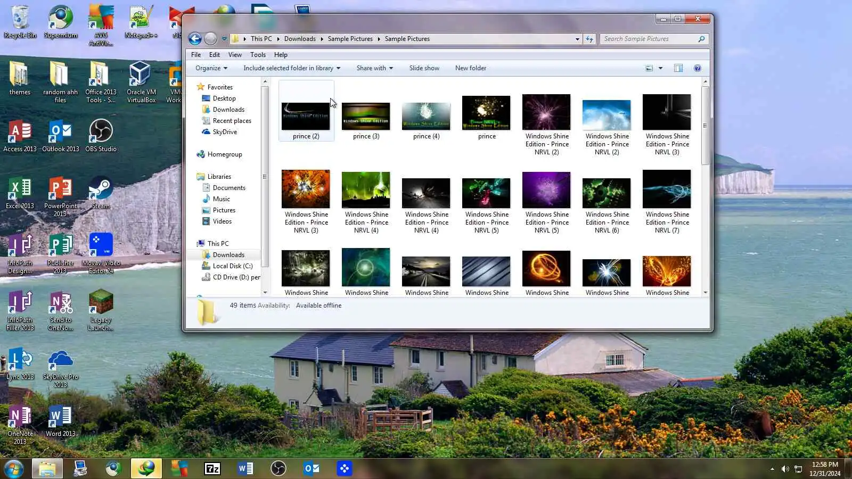The image size is (852, 479).
Task: Select the Publisher 2013 desktop shortcut
Action: coord(60,253)
